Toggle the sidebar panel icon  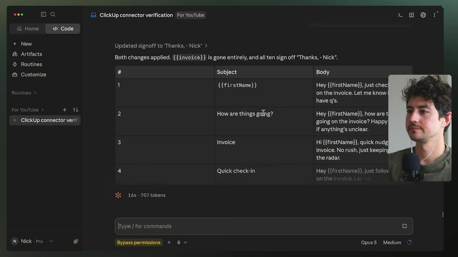[x=43, y=14]
